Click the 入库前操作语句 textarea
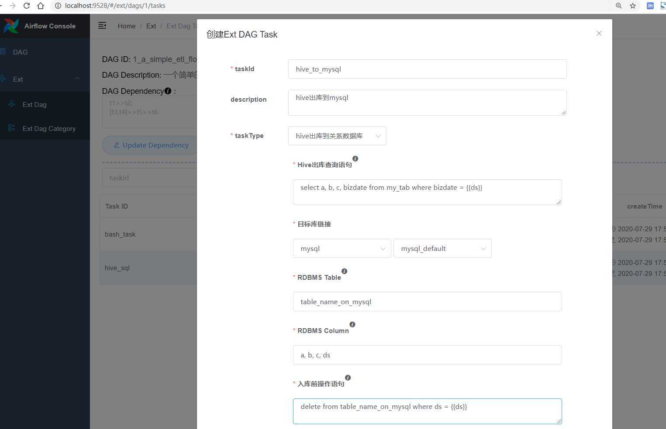 tap(427, 411)
